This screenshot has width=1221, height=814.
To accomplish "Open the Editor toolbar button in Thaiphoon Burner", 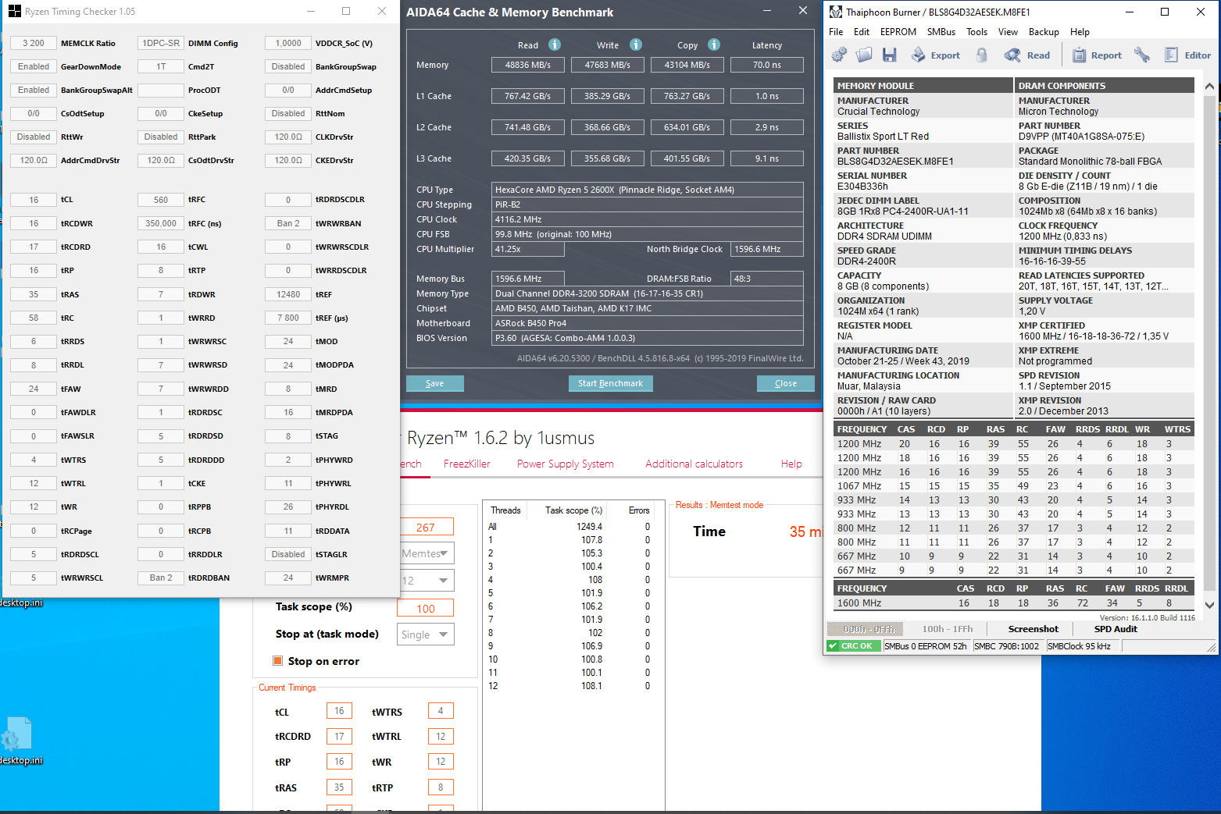I will click(1187, 55).
